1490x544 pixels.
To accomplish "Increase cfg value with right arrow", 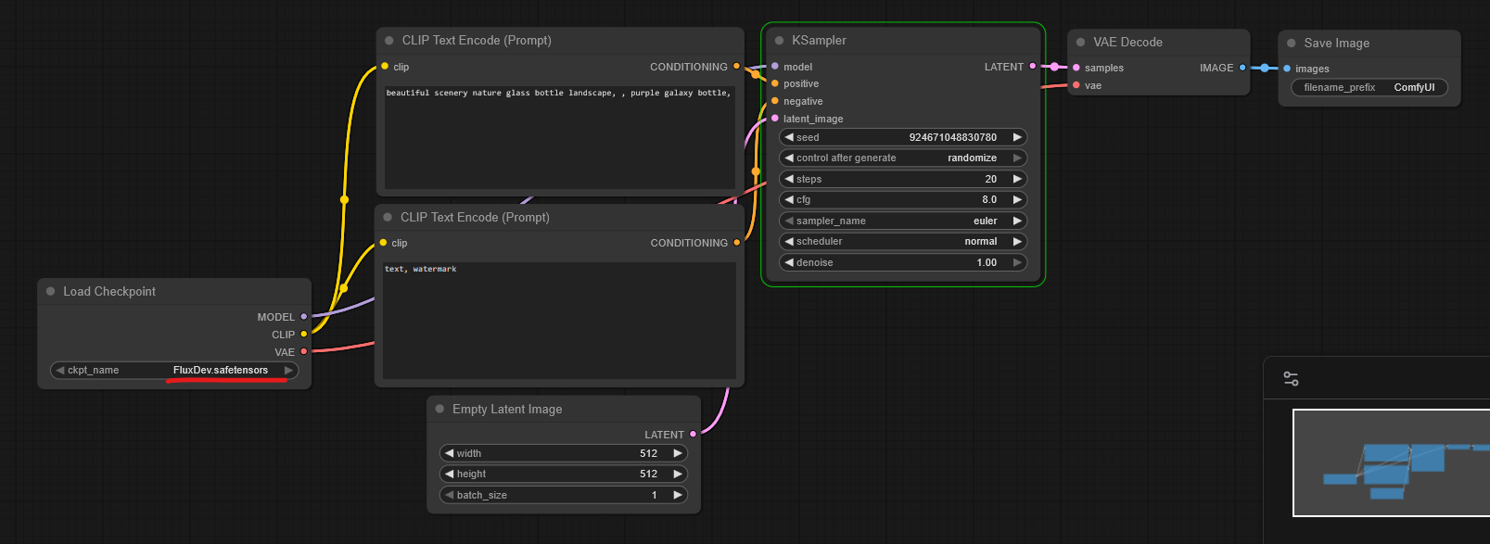I will click(x=1016, y=199).
